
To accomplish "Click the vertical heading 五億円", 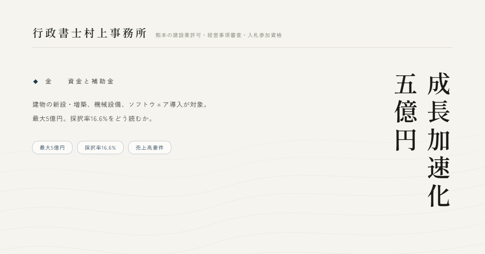I will pos(406,112).
